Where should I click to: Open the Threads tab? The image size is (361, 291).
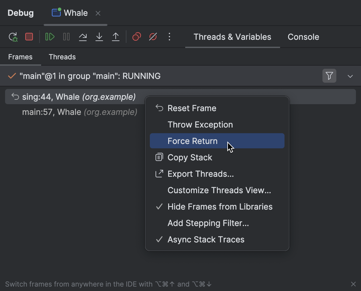(x=62, y=57)
